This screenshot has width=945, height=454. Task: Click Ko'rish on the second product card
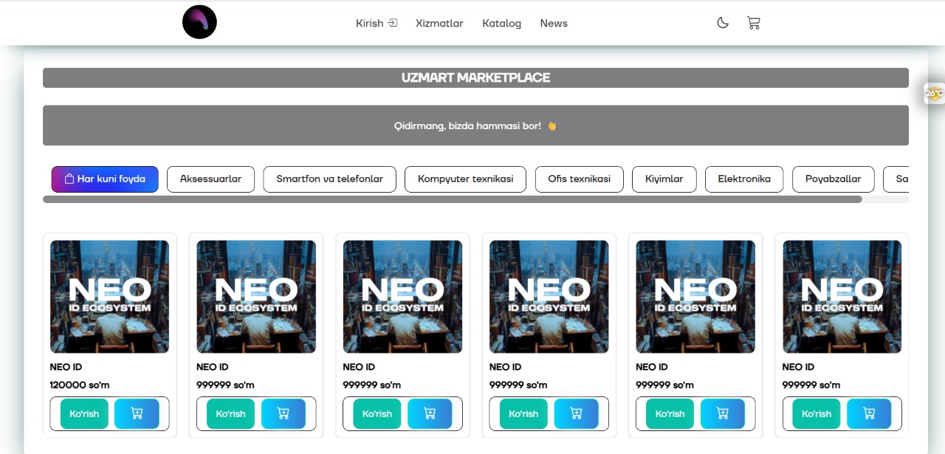point(230,414)
